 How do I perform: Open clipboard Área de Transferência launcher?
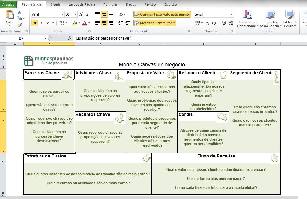point(27,31)
